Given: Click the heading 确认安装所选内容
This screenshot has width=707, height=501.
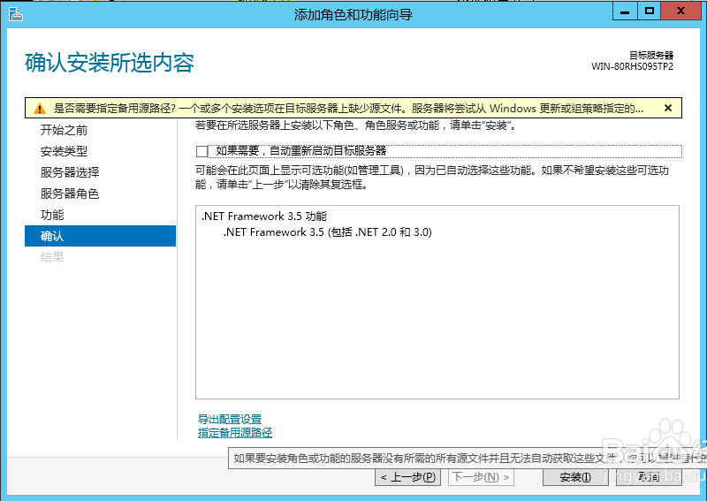Looking at the screenshot, I should click(x=110, y=62).
